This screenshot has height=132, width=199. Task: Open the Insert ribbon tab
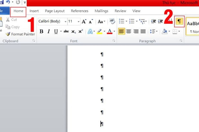[x=34, y=11]
